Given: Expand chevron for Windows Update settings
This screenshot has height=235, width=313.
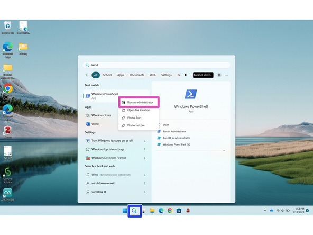Looking at the screenshot, I should [145, 149].
